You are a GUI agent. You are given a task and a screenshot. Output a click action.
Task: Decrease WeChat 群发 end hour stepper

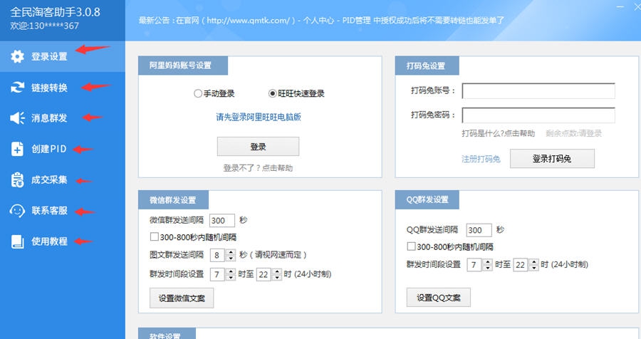tap(277, 277)
